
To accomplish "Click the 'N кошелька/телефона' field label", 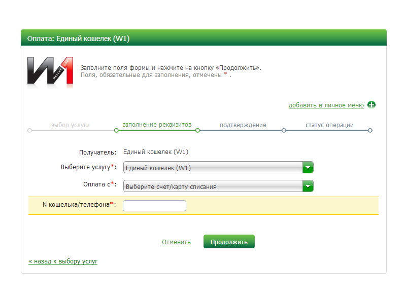I will 79,205.
